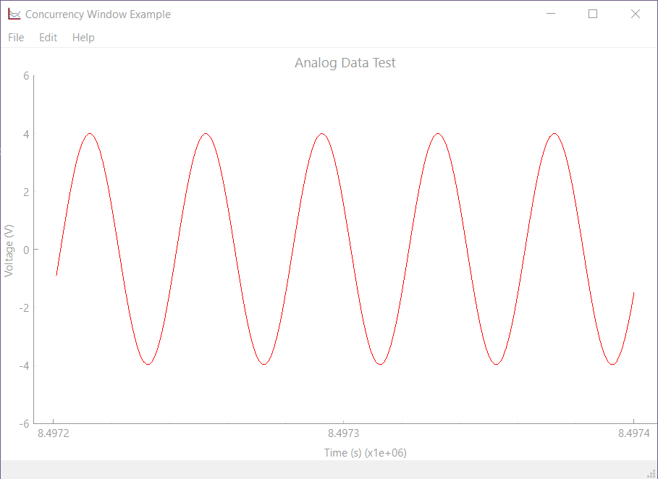Click the size grip in bottom-right corner
The image size is (658, 479).
pos(651,472)
